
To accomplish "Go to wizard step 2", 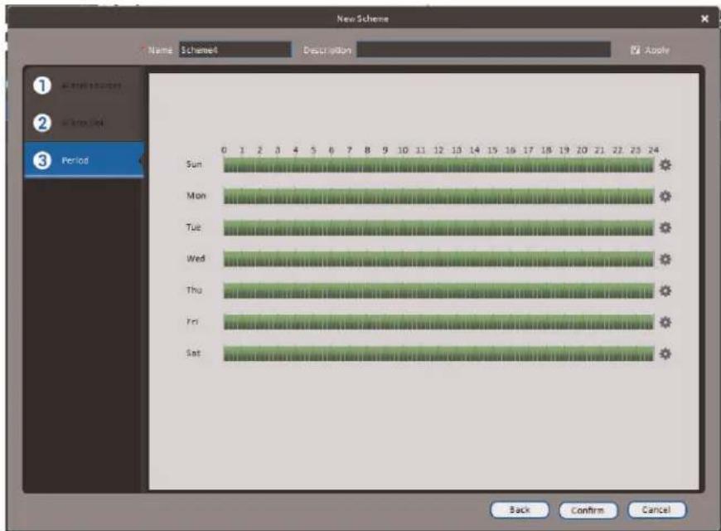I will click(x=83, y=123).
